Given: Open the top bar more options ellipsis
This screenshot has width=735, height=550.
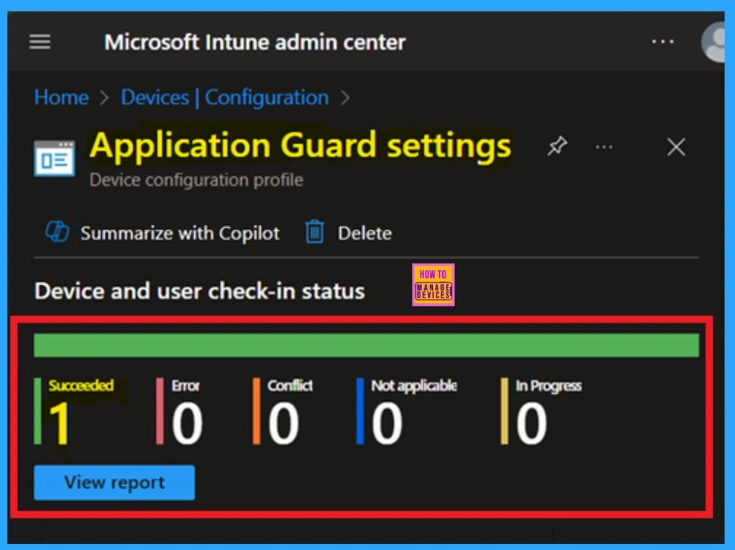Looking at the screenshot, I should (662, 42).
